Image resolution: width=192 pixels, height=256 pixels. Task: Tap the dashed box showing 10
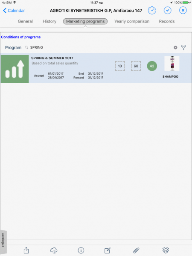(x=120, y=66)
